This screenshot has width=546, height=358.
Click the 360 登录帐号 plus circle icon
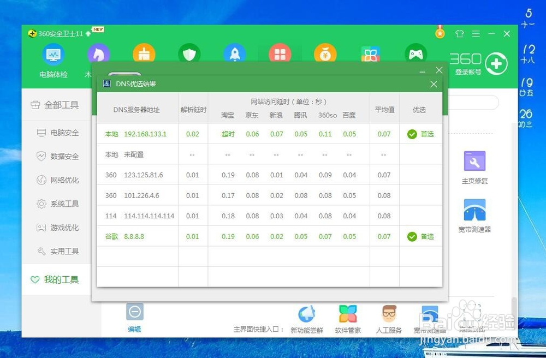pos(496,63)
